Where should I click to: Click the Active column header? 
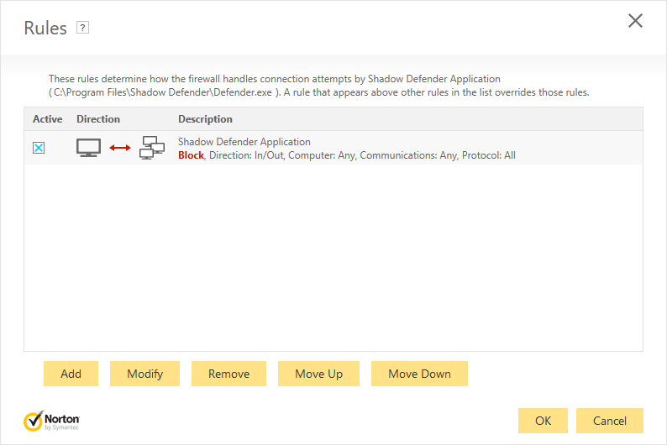[48, 119]
